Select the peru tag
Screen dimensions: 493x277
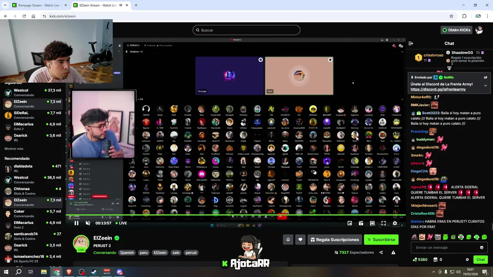pyautogui.click(x=144, y=253)
